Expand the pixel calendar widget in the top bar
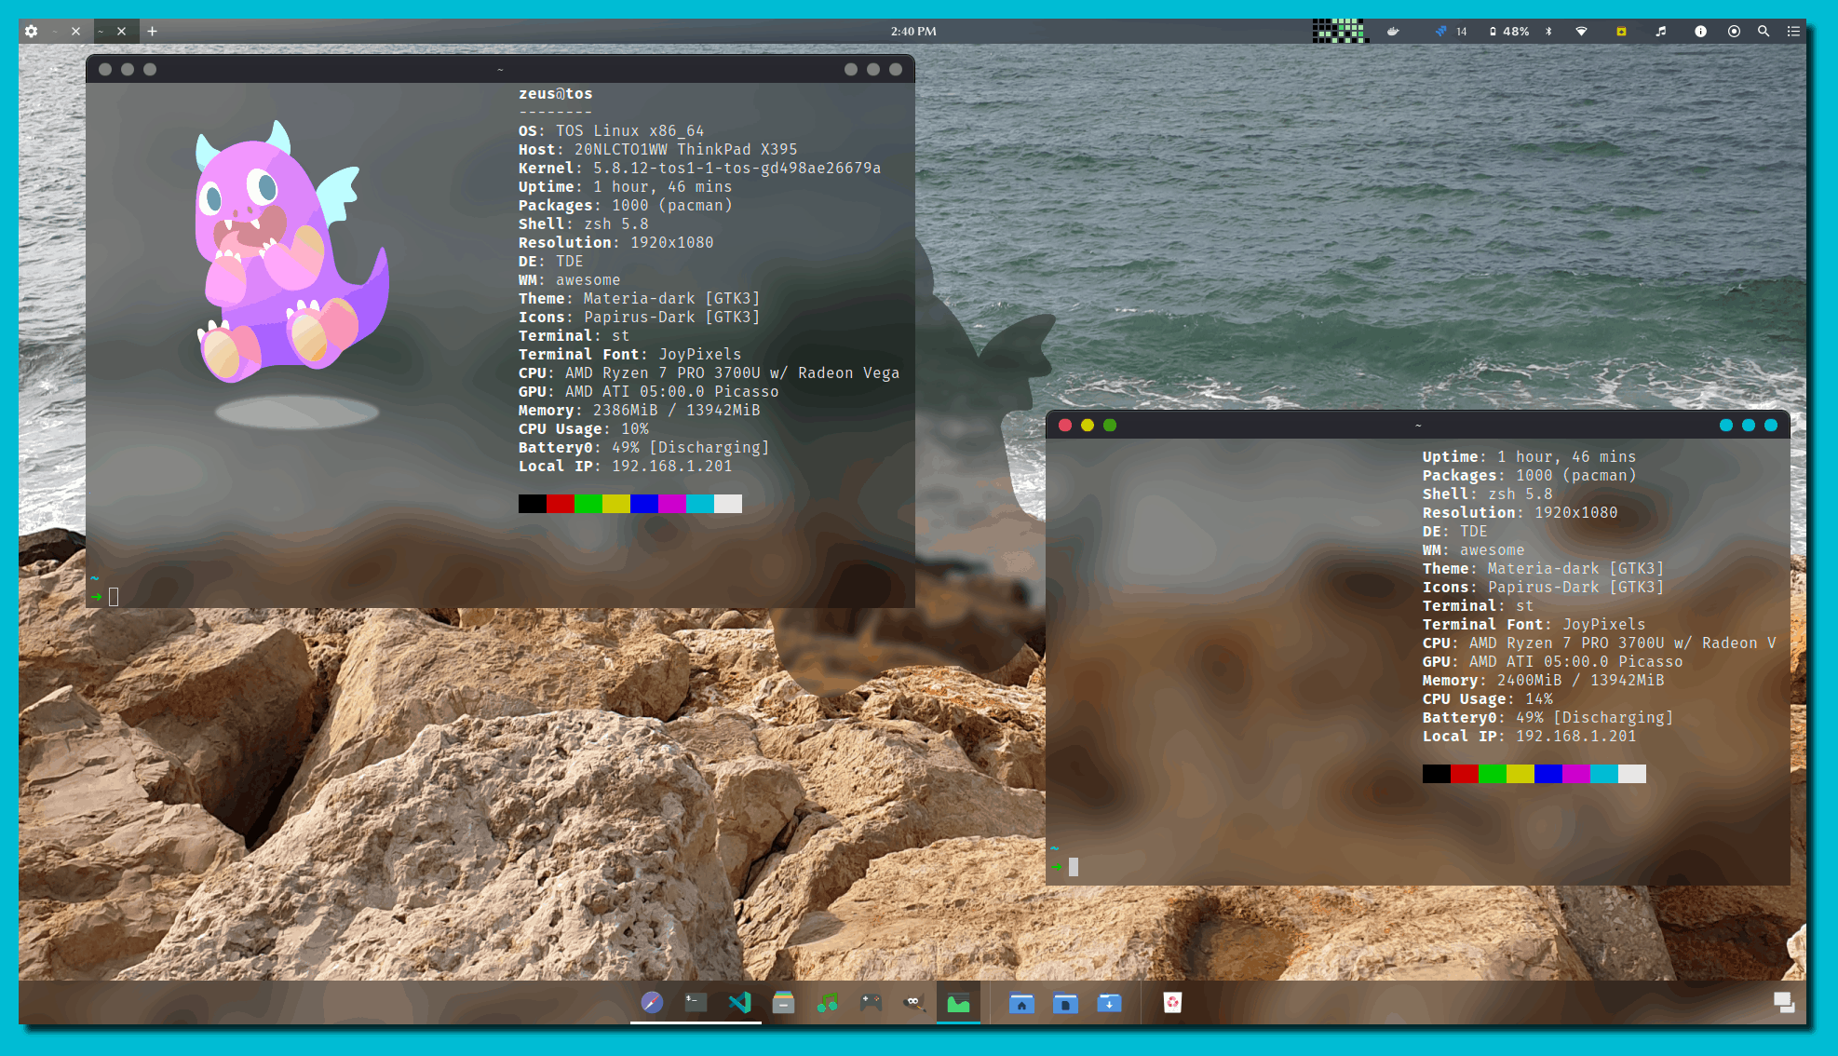 point(1341,31)
